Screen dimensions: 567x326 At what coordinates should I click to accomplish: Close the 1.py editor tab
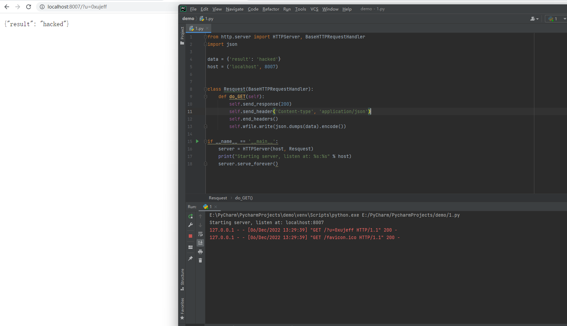coord(207,29)
